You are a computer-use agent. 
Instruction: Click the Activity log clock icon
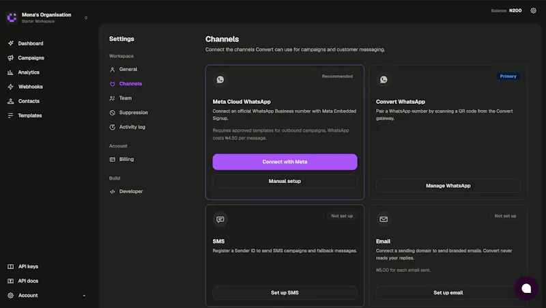[x=112, y=127]
